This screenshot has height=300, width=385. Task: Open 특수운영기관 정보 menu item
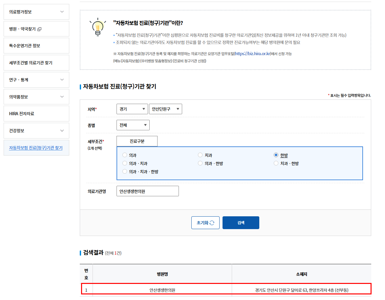pyautogui.click(x=36, y=46)
